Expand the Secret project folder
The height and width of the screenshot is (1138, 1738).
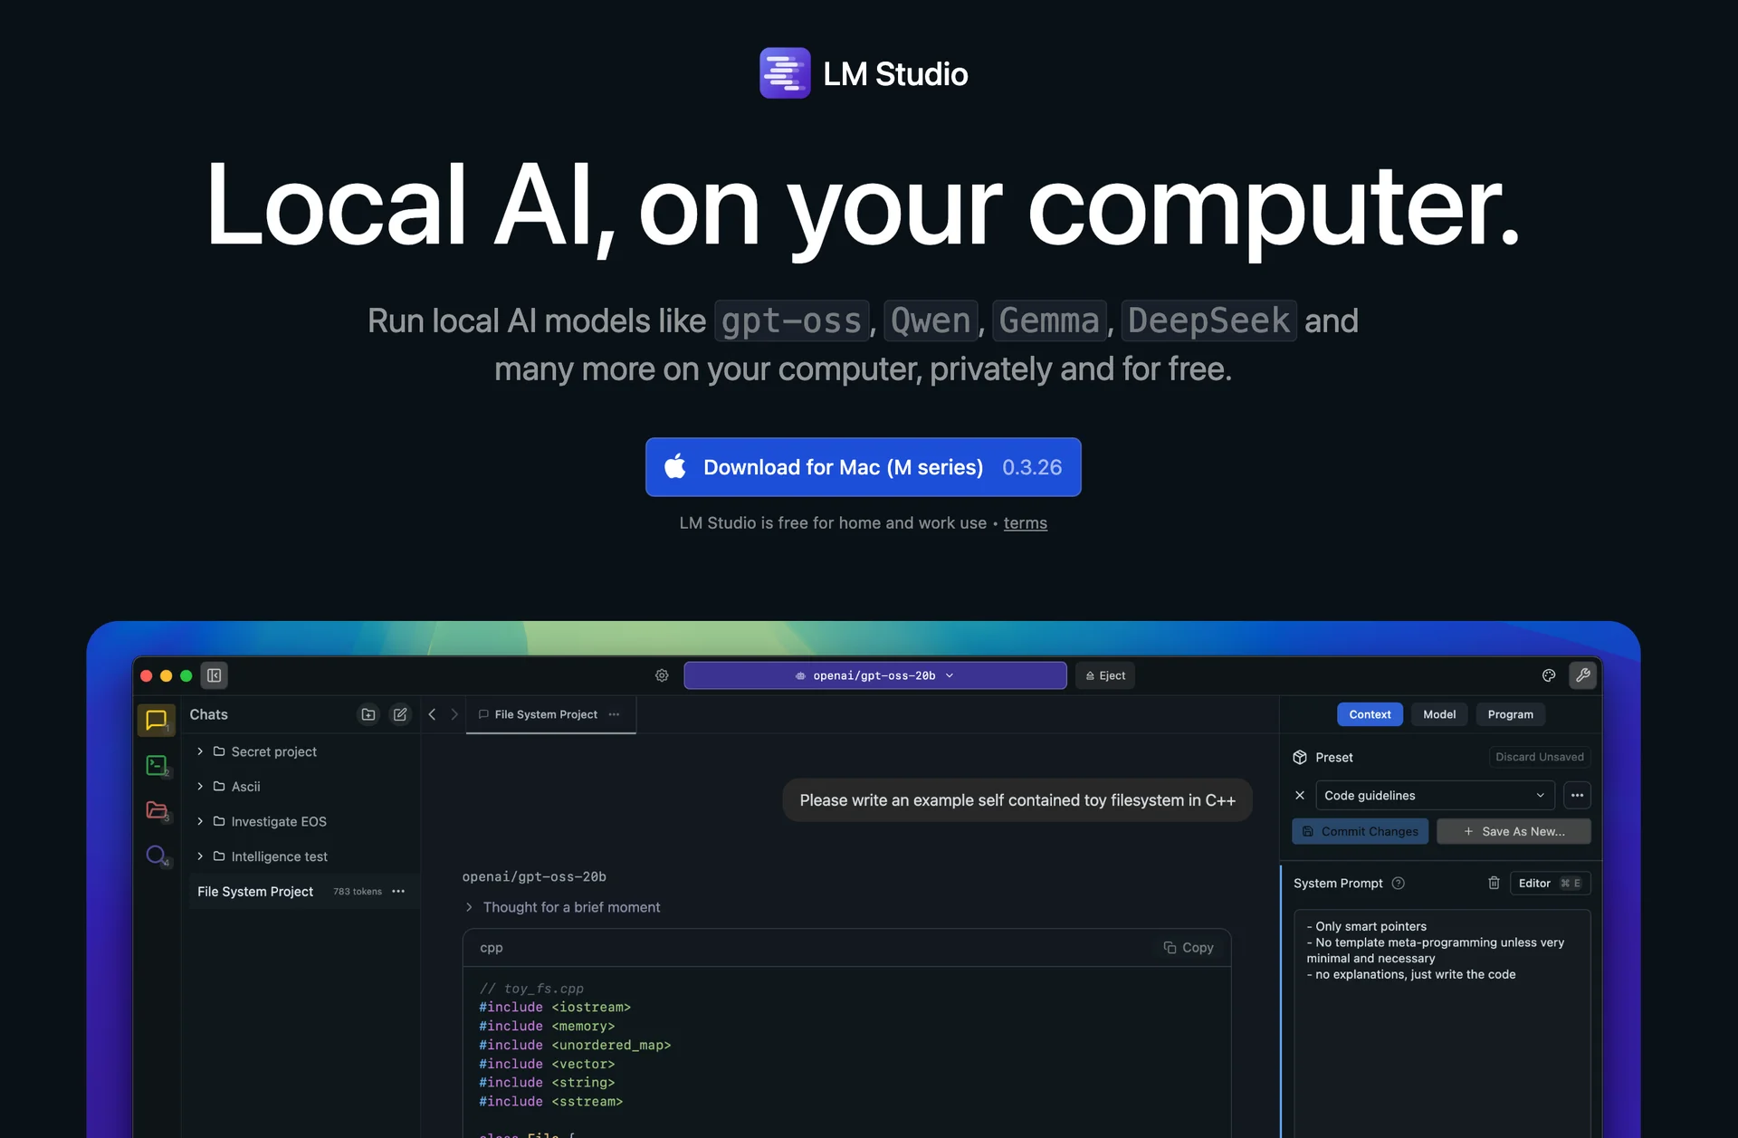click(x=200, y=751)
